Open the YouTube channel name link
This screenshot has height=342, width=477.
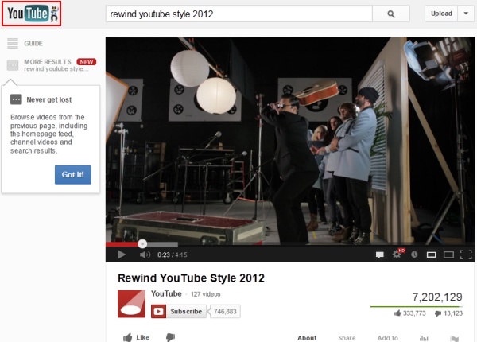click(x=166, y=293)
